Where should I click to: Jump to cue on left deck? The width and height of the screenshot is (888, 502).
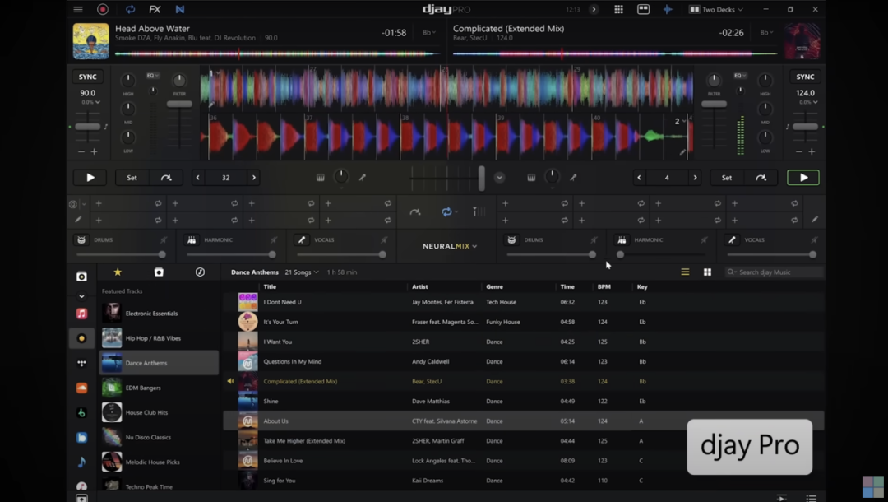(x=166, y=177)
